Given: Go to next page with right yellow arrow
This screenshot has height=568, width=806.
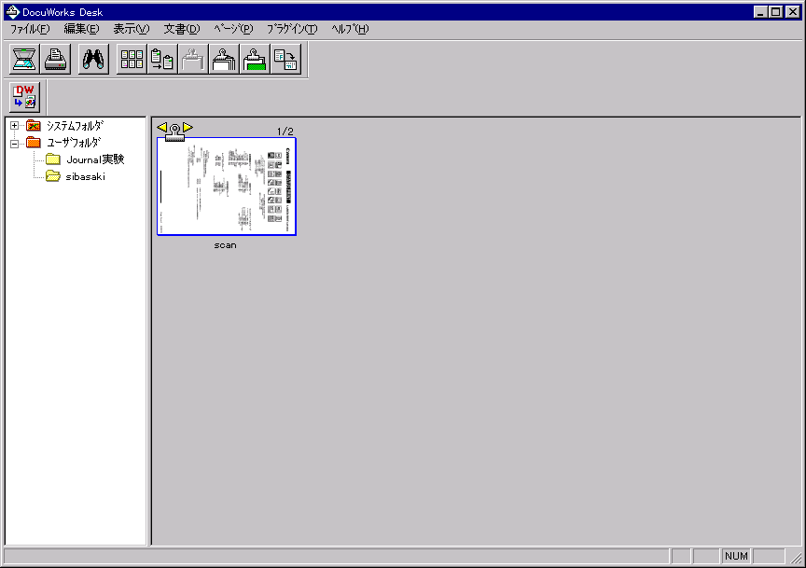Looking at the screenshot, I should click(188, 127).
